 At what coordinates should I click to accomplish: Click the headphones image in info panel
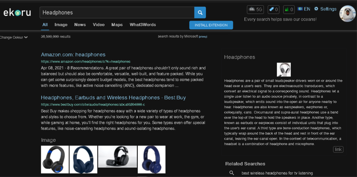[x=284, y=69]
